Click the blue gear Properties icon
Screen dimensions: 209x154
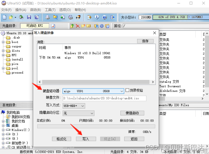tap(102, 26)
